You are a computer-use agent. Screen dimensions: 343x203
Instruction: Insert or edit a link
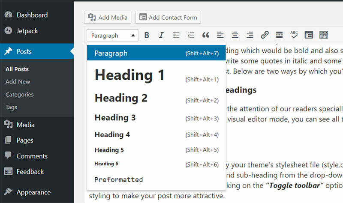coord(265,35)
